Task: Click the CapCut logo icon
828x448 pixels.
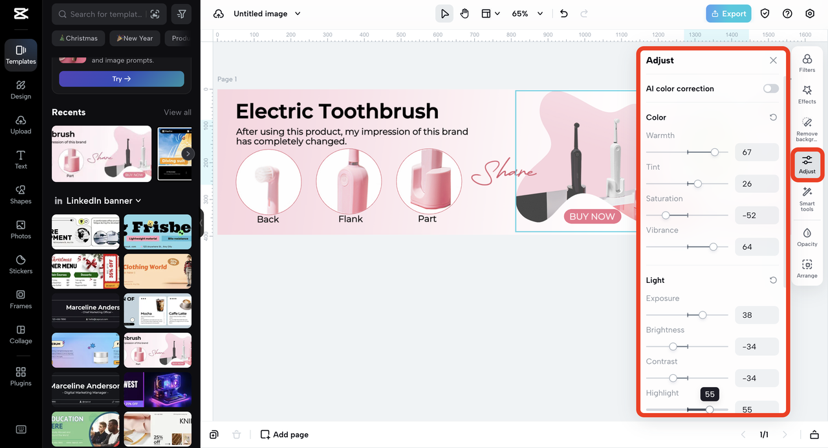Action: coord(21,14)
